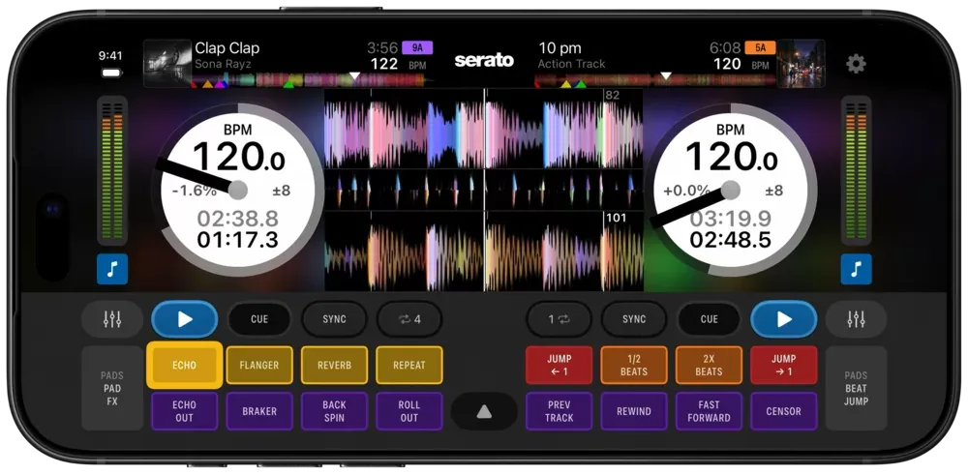968x474 pixels.
Task: Select the Clap Clap track title
Action: pyautogui.click(x=227, y=48)
